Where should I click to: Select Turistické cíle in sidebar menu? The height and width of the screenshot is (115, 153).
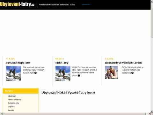point(13,103)
